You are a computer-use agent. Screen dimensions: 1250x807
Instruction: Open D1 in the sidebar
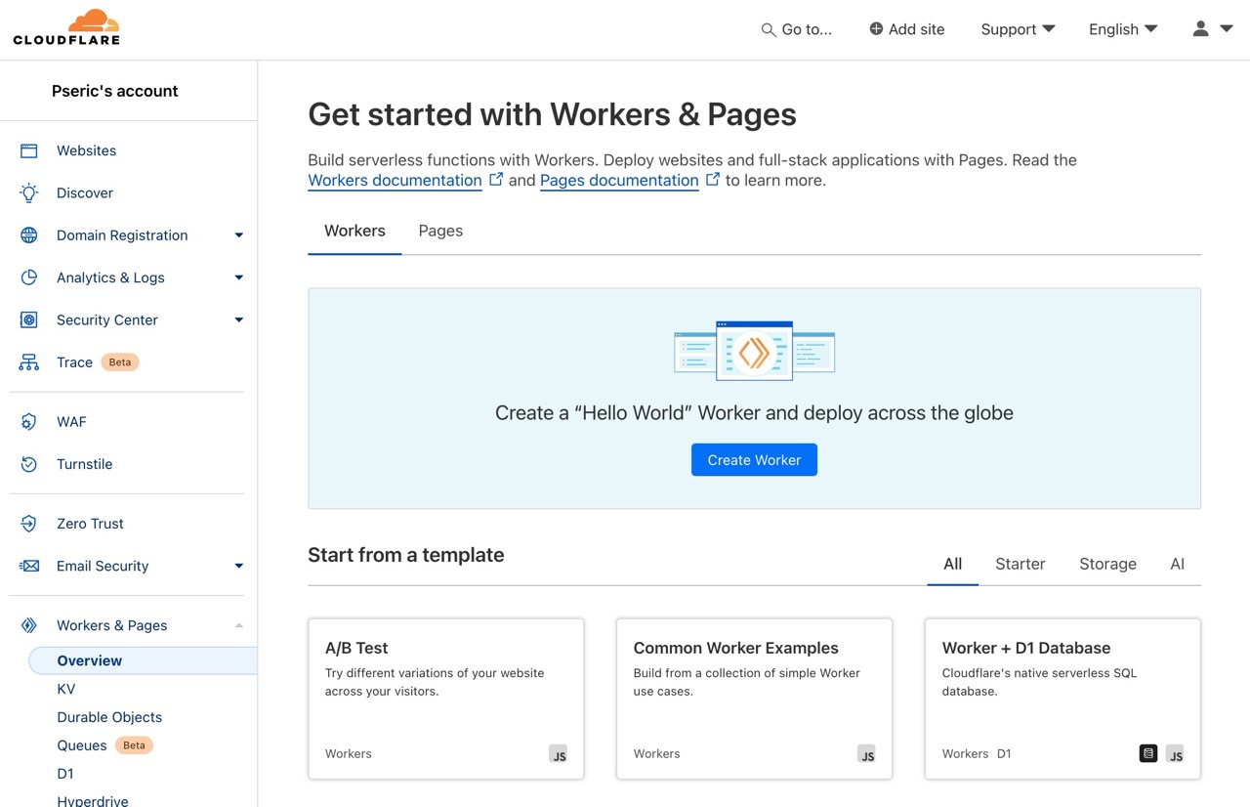point(65,774)
